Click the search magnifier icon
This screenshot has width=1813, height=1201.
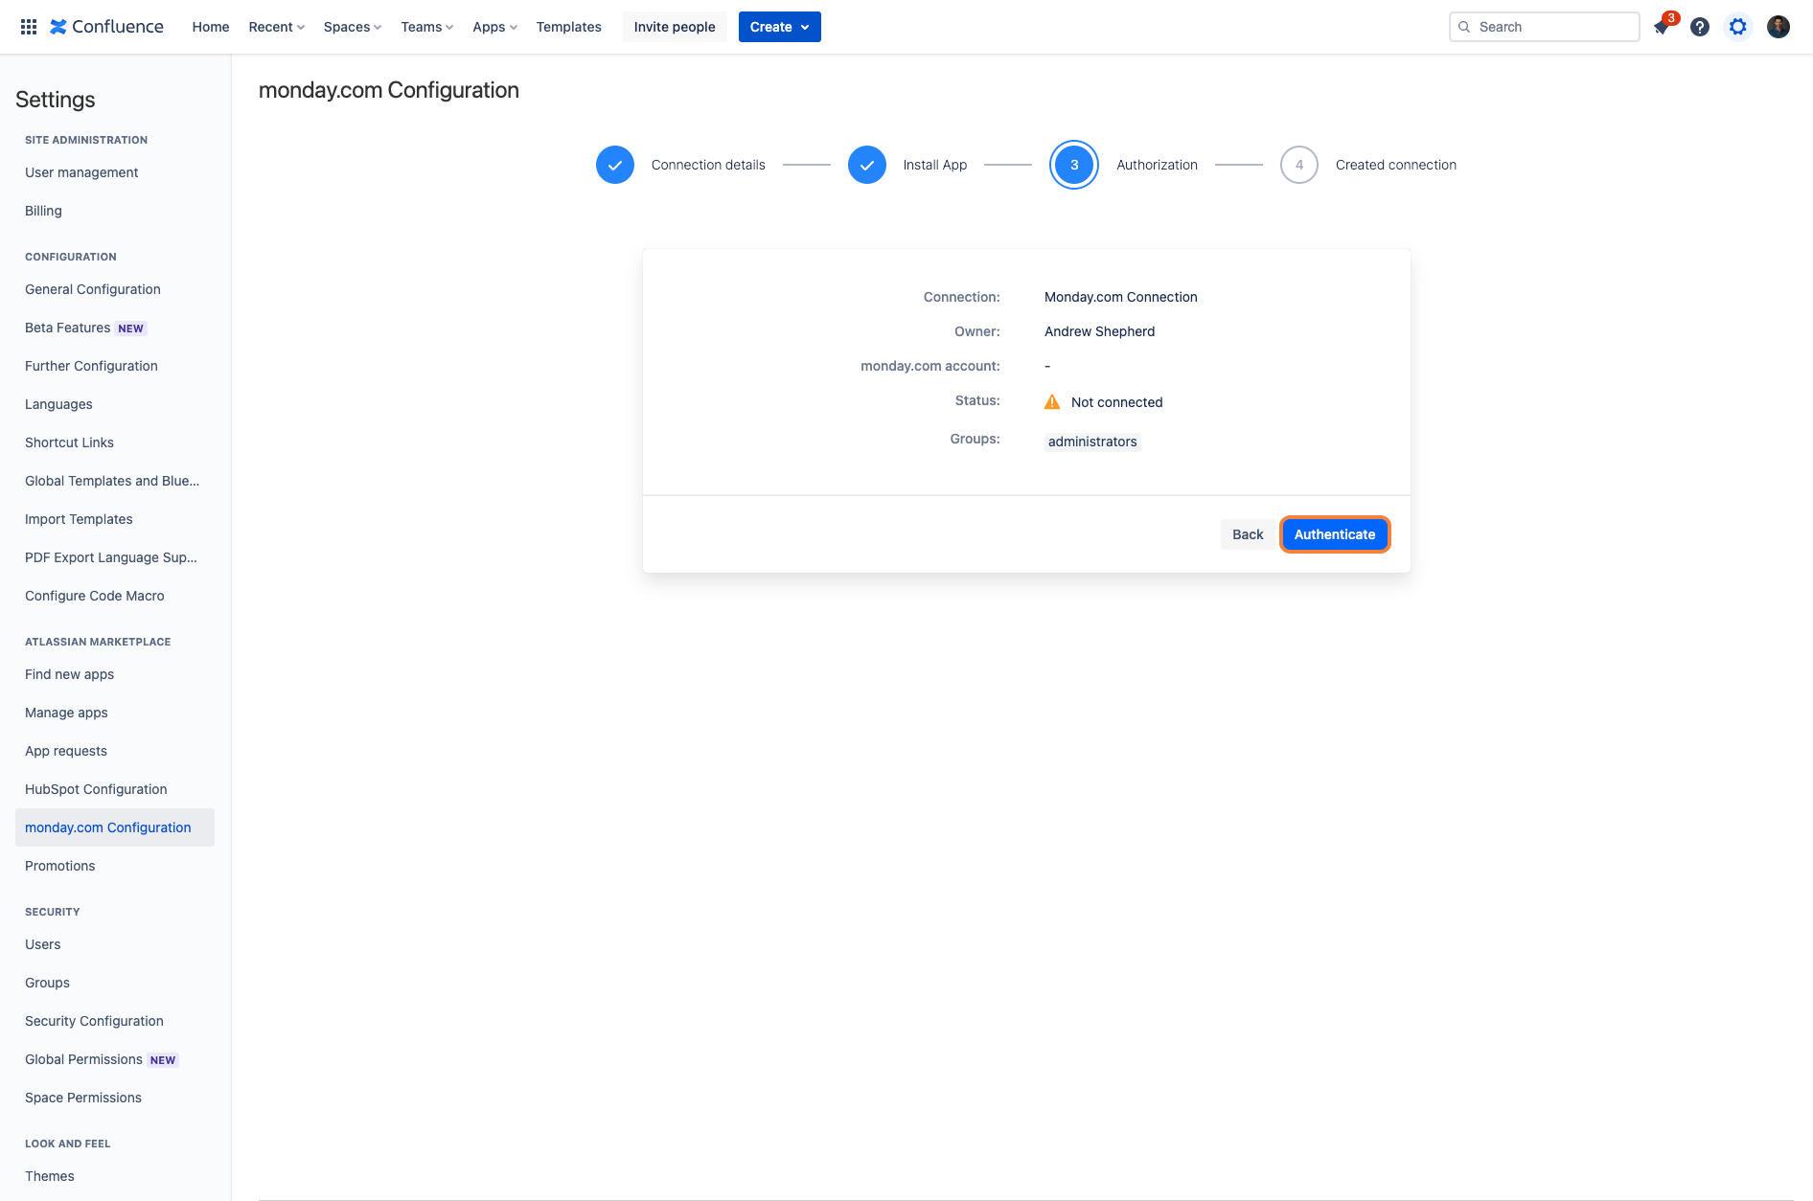point(1464,27)
